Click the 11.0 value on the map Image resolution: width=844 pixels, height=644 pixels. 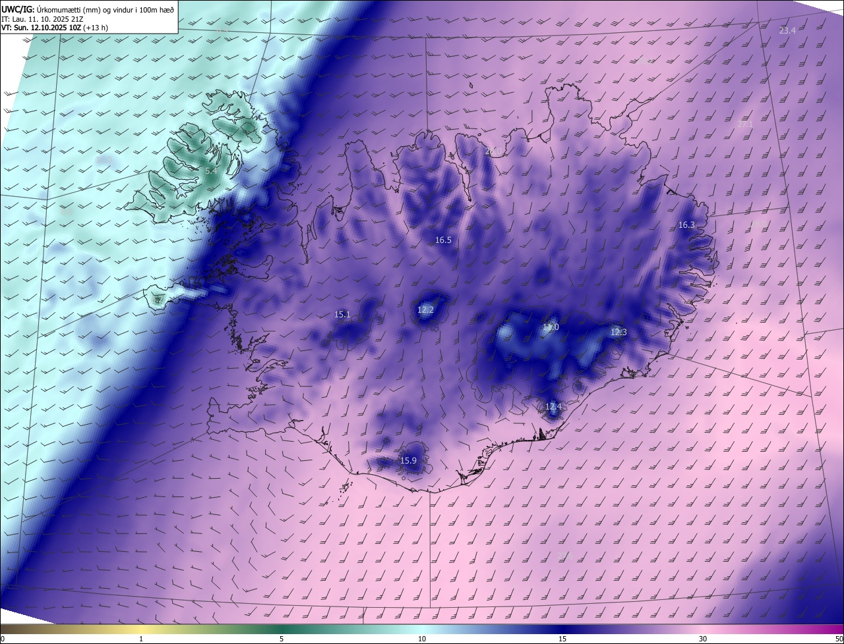(551, 327)
